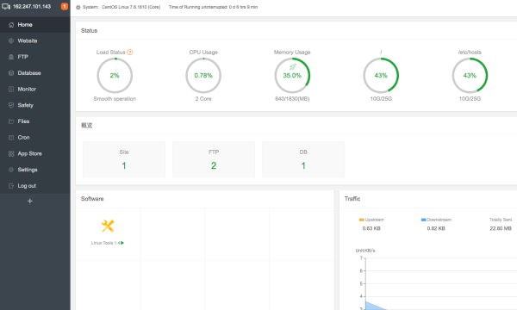This screenshot has width=517, height=310.
Task: Open Linux Tools 1.4 software icon
Action: [108, 226]
